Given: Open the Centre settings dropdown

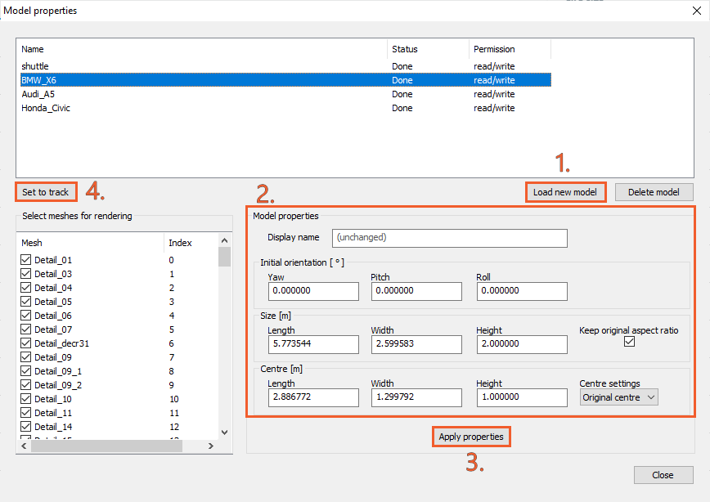Looking at the screenshot, I should tap(618, 397).
